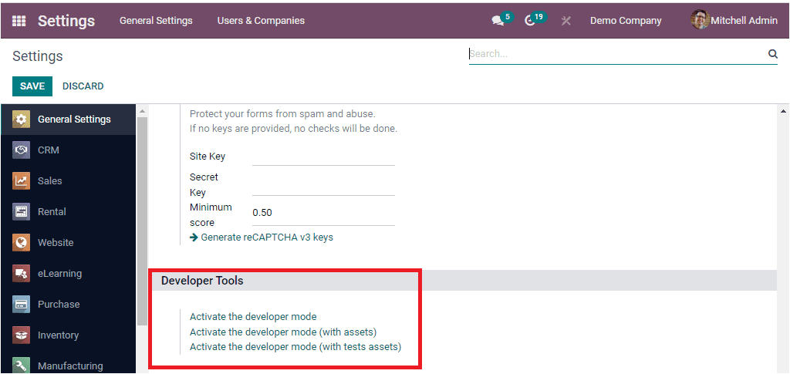790x374 pixels.
Task: Open the activities clock icon
Action: (x=530, y=21)
